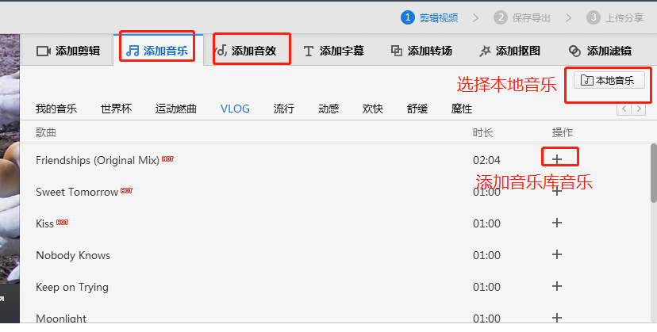657x332 pixels.
Task: Add Nobody Knows via plus icon
Action: pyautogui.click(x=557, y=255)
